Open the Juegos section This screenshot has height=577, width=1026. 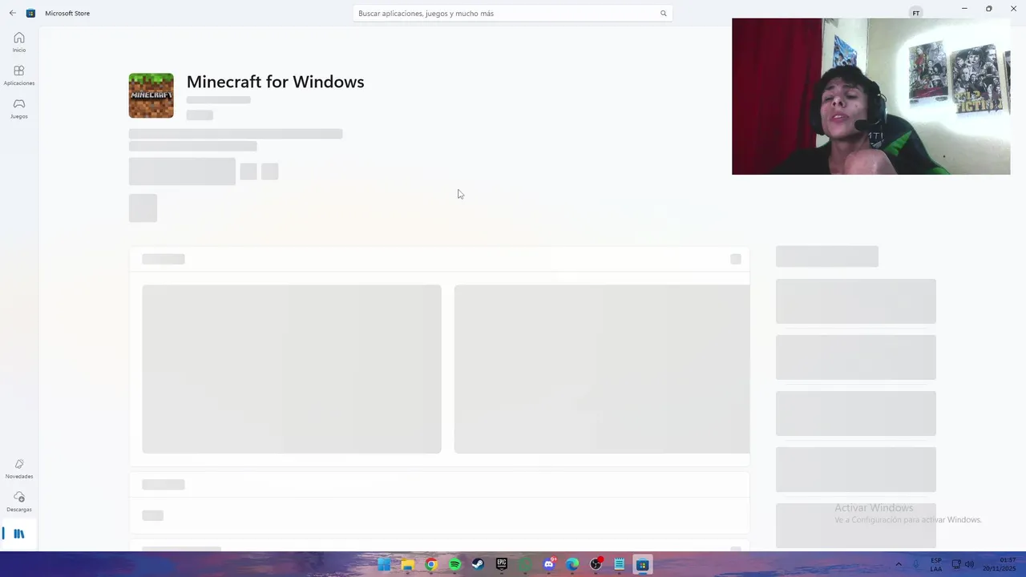point(19,109)
